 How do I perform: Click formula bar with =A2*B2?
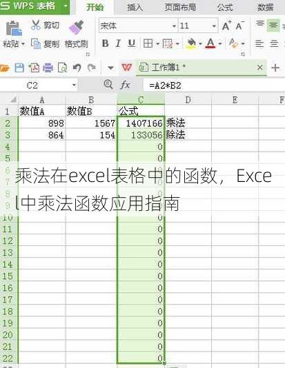(x=214, y=85)
